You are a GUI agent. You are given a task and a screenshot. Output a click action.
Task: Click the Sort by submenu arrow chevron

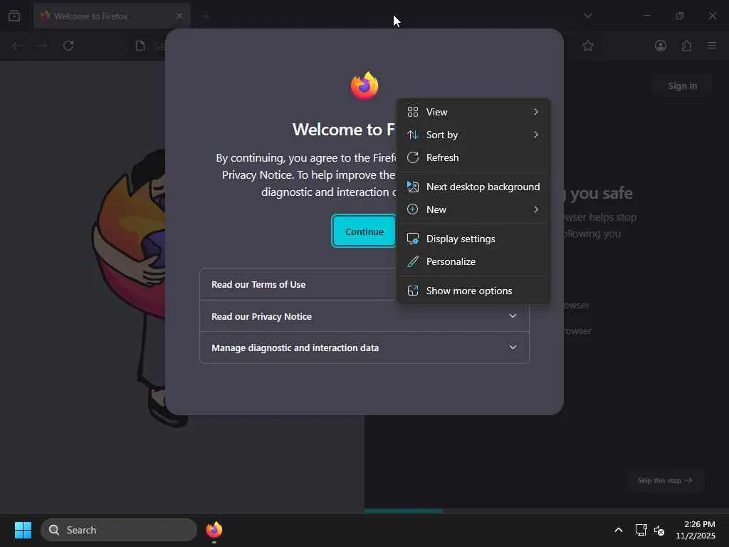click(x=536, y=135)
